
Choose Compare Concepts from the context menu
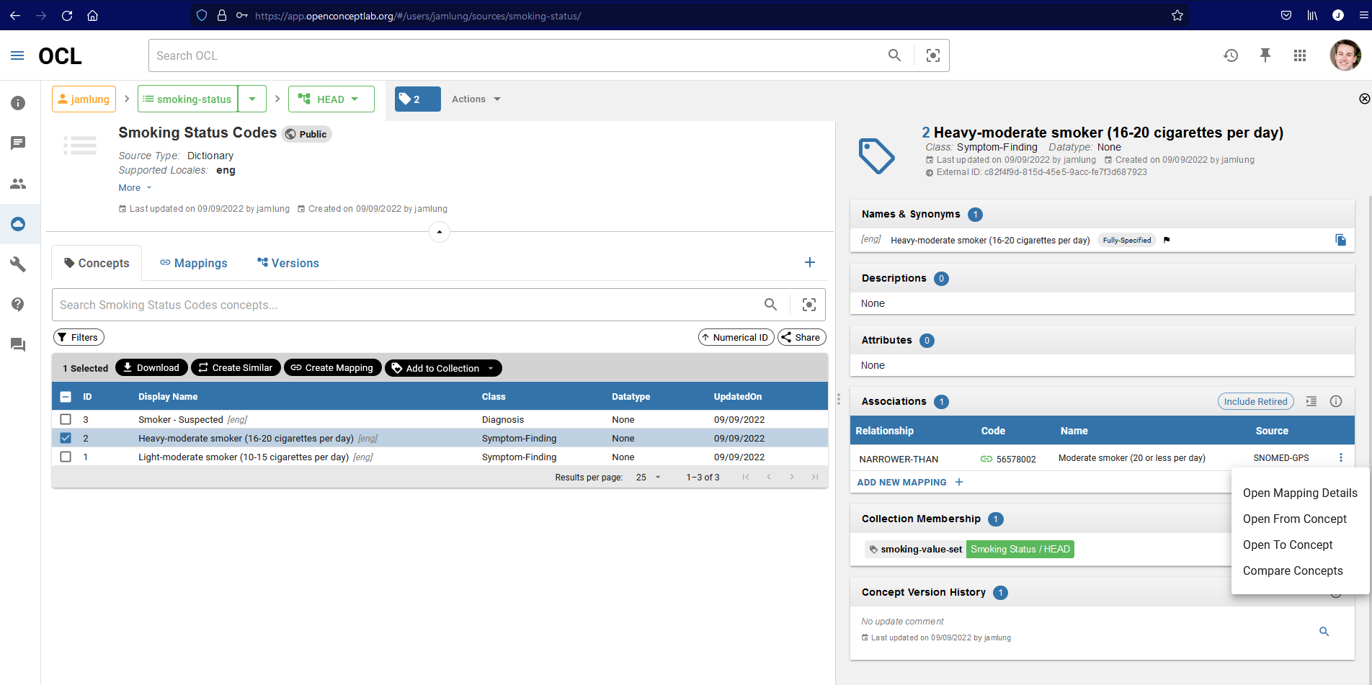click(1293, 570)
